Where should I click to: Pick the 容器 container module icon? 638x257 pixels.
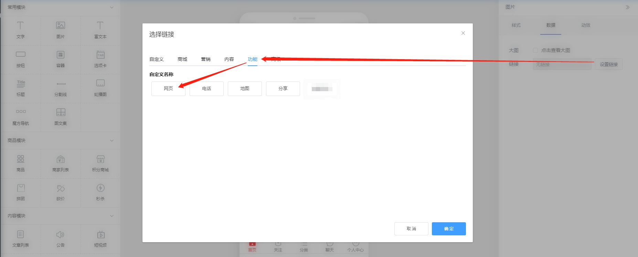[61, 55]
